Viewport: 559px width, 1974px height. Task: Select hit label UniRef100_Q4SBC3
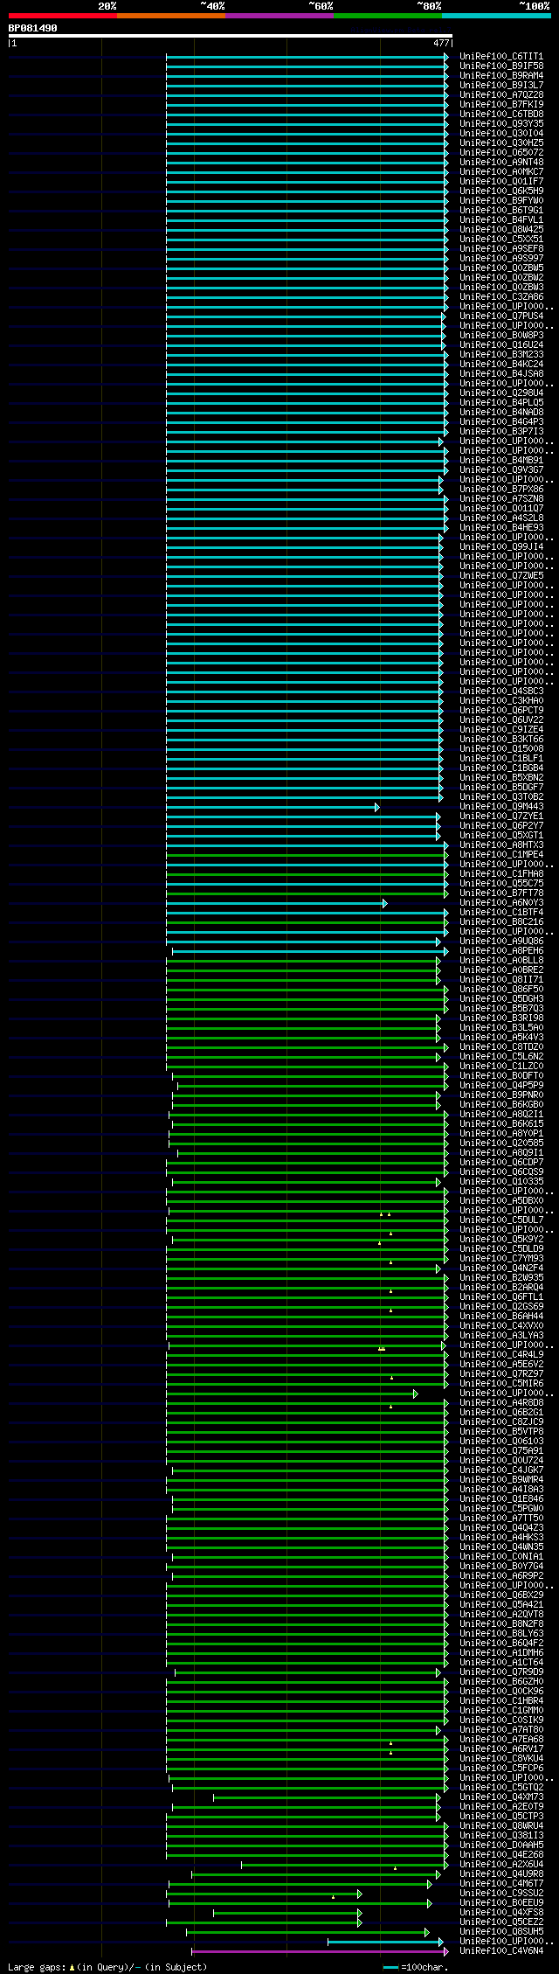pos(501,691)
